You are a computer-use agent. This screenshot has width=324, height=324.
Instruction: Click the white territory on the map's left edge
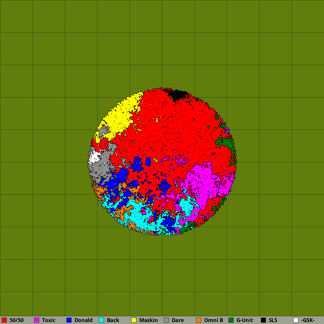94,157
